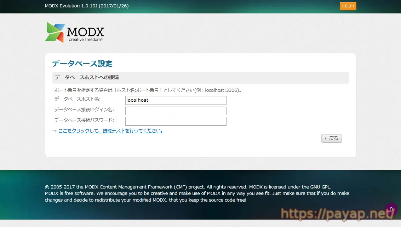
Task: Click the MODX Evolution version text in the header
Action: coord(86,6)
